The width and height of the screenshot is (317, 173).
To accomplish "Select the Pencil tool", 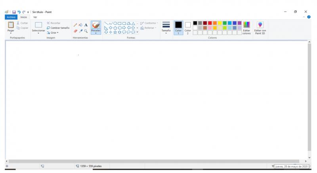I will point(75,25).
